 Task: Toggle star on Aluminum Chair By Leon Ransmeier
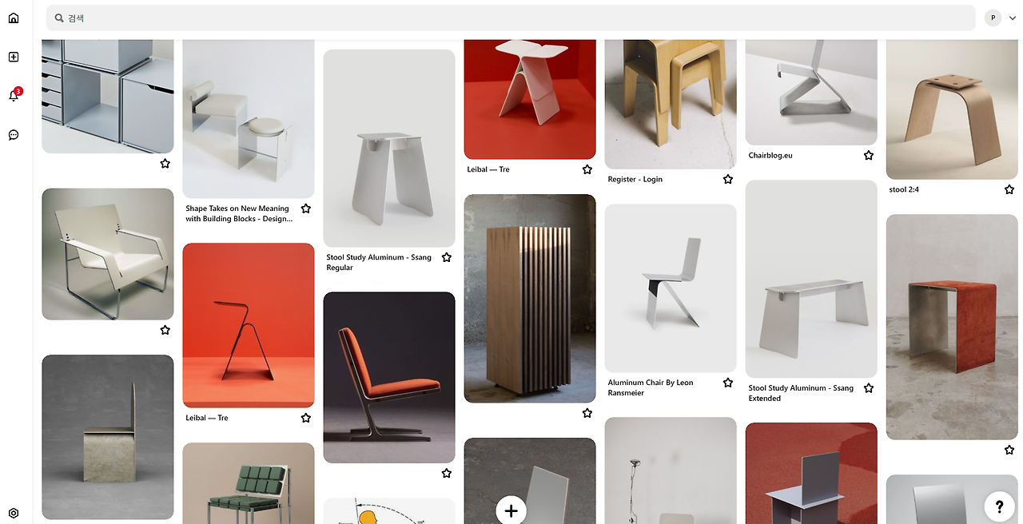click(728, 383)
